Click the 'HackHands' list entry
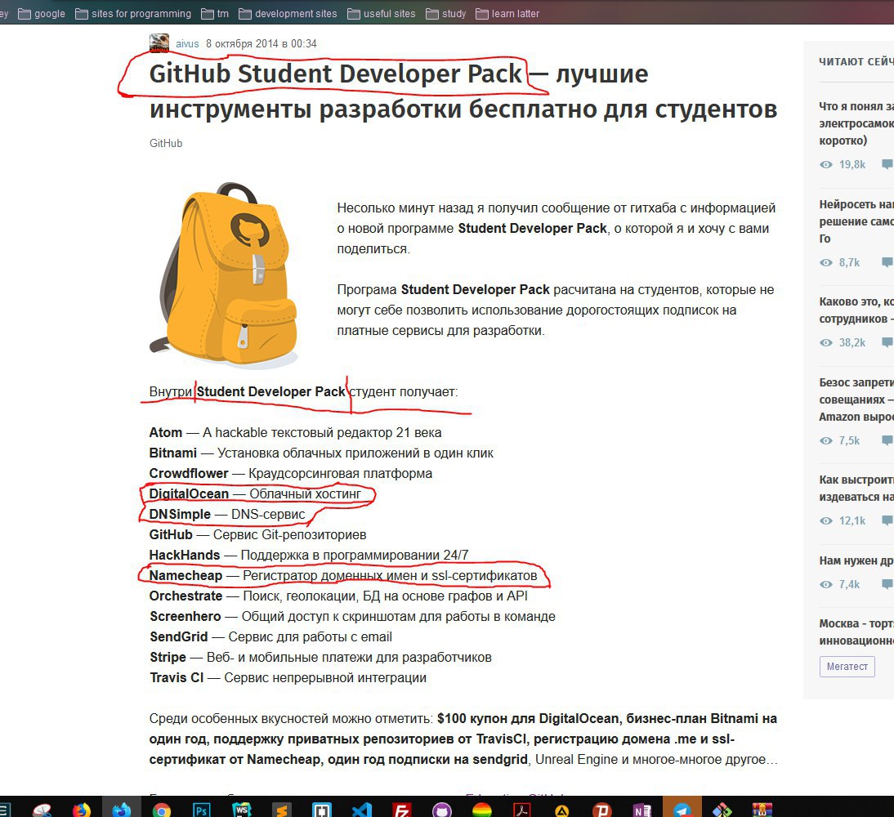894x817 pixels. [x=309, y=556]
